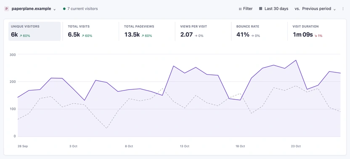Click the 13.5k total pageviews value

[x=132, y=34]
